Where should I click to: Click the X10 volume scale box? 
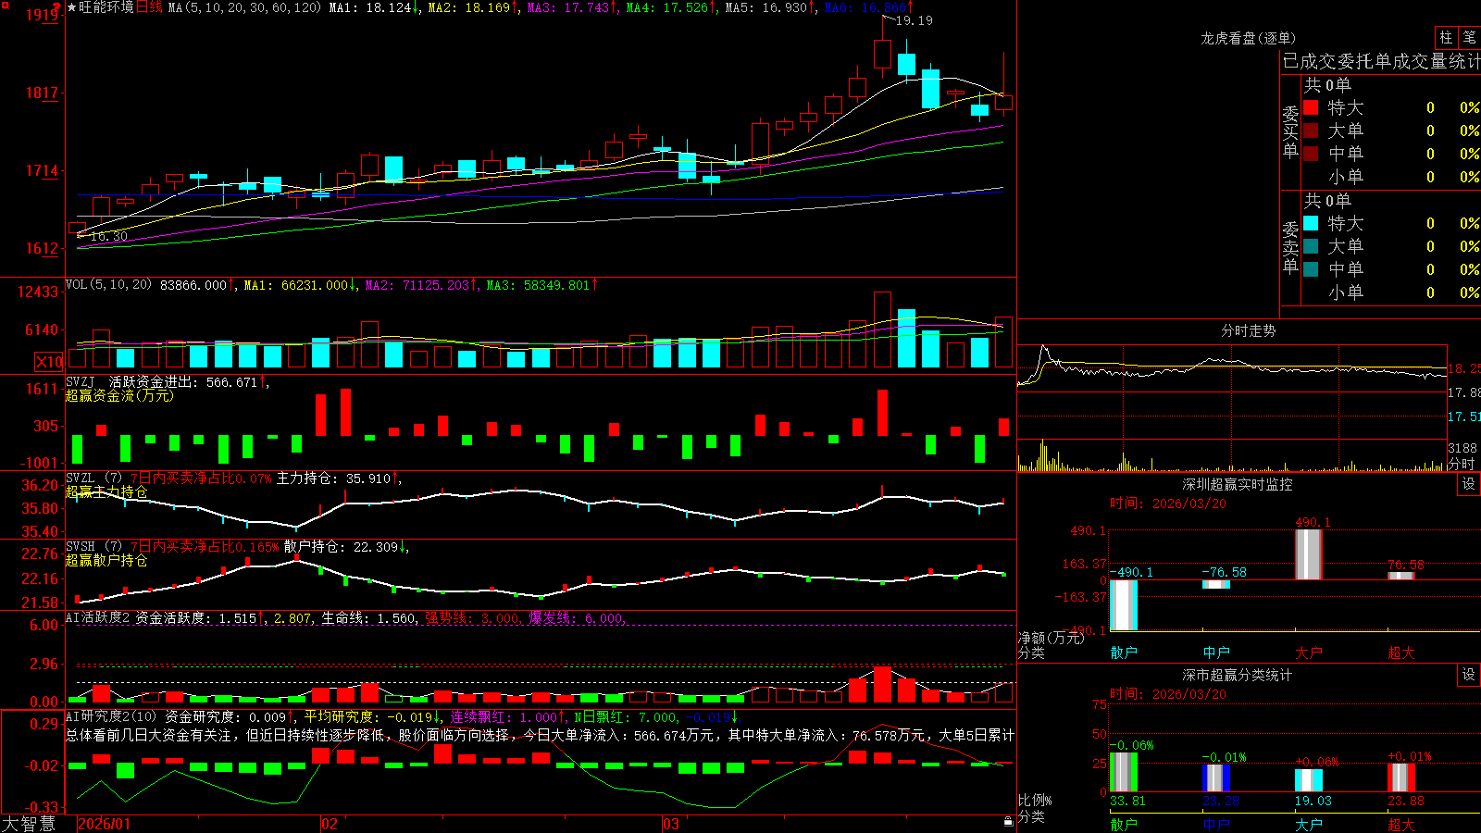[x=49, y=362]
